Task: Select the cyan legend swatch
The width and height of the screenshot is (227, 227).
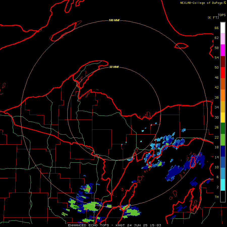Action: pos(223,185)
